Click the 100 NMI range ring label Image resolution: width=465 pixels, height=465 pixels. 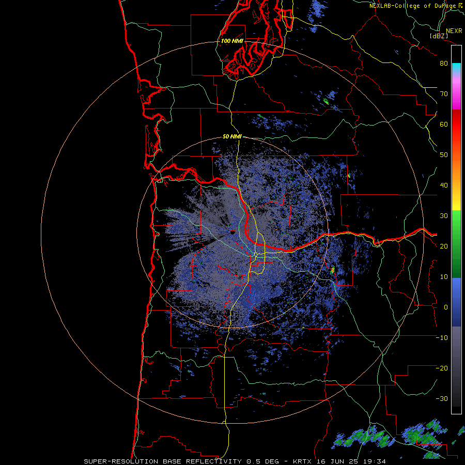[x=232, y=41]
